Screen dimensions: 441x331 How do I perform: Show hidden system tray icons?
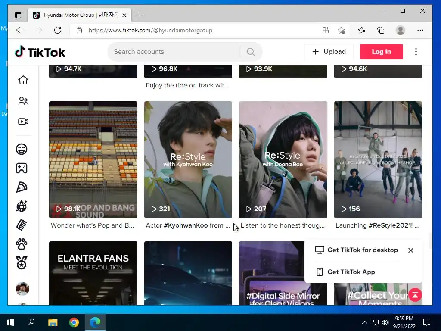(x=364, y=322)
